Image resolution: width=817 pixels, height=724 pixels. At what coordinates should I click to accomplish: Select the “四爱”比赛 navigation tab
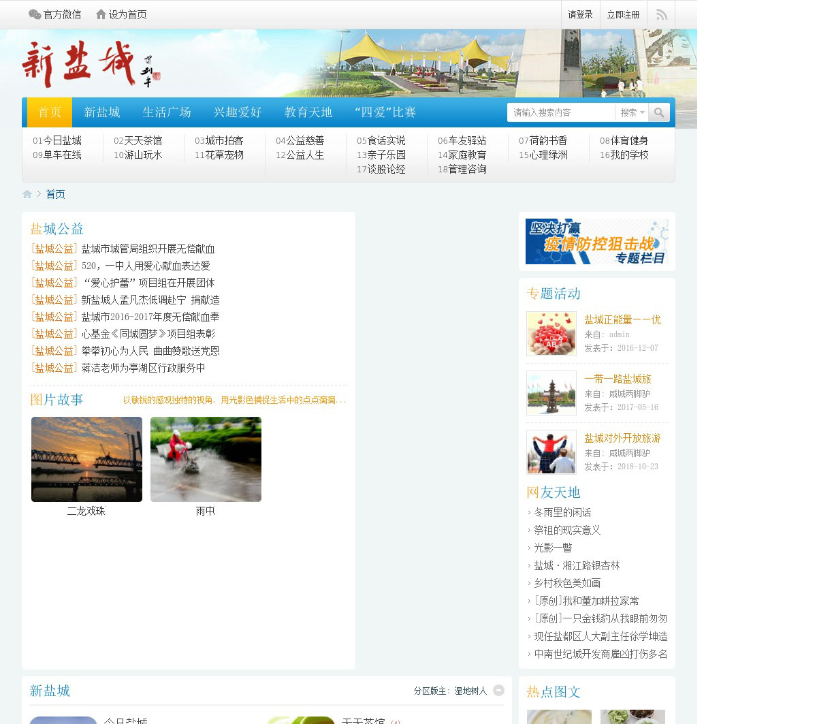(385, 112)
